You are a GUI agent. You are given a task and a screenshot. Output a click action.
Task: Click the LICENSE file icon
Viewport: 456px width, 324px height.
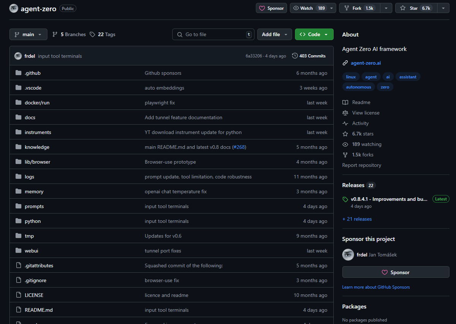18,295
